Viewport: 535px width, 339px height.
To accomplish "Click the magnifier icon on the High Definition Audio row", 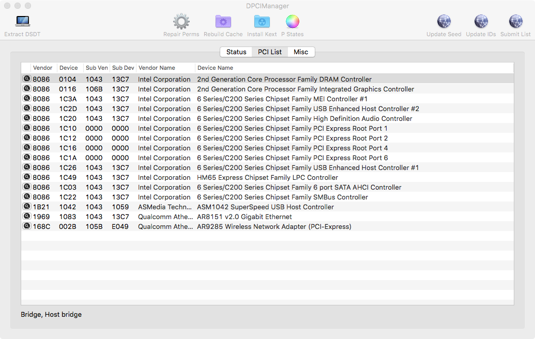I will click(26, 118).
